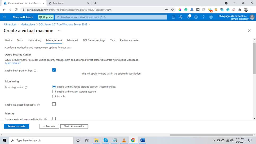Click the vertical scrollbar of the blade

(254, 59)
